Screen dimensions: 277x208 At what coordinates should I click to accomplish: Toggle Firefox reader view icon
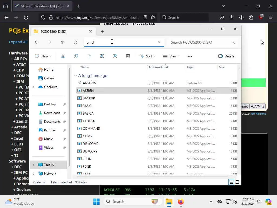145,18
